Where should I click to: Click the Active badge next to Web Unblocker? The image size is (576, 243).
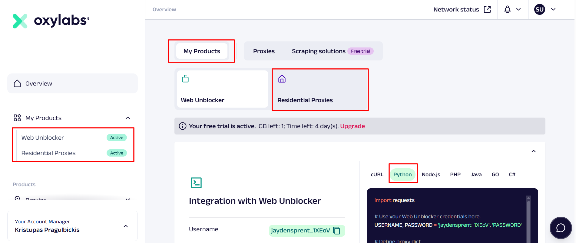pyautogui.click(x=117, y=138)
